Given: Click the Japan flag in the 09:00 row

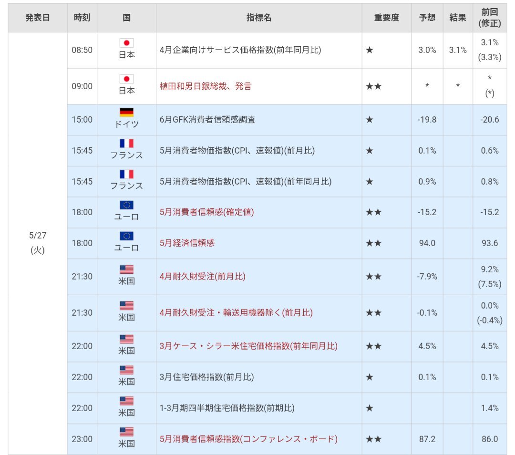Looking at the screenshot, I should click(x=126, y=79).
